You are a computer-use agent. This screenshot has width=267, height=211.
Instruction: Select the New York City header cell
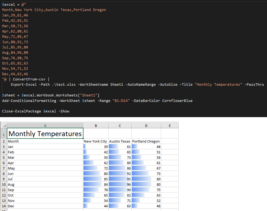[x=96, y=141]
